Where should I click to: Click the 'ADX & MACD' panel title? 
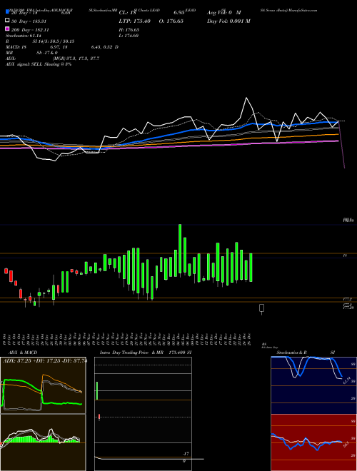(23, 353)
